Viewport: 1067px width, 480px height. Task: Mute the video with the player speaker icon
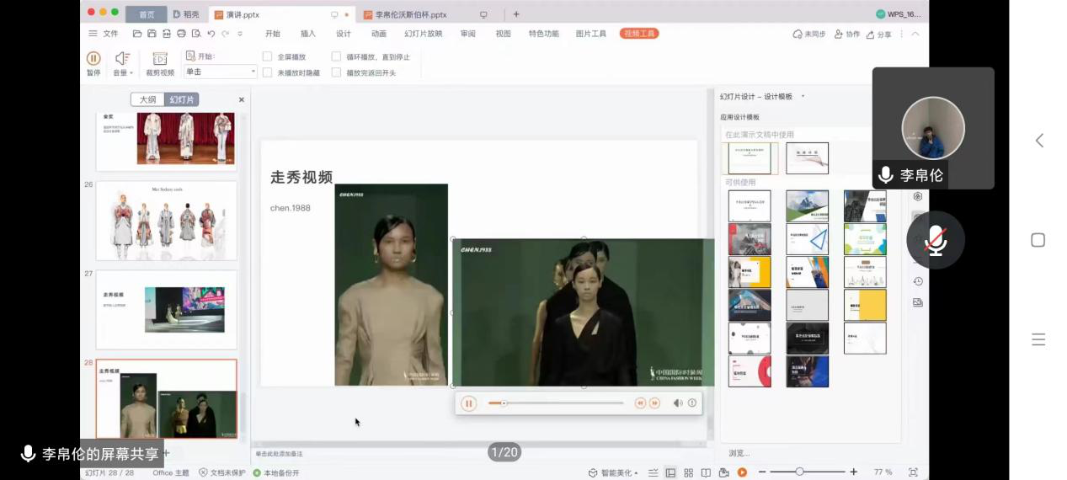[x=677, y=403]
